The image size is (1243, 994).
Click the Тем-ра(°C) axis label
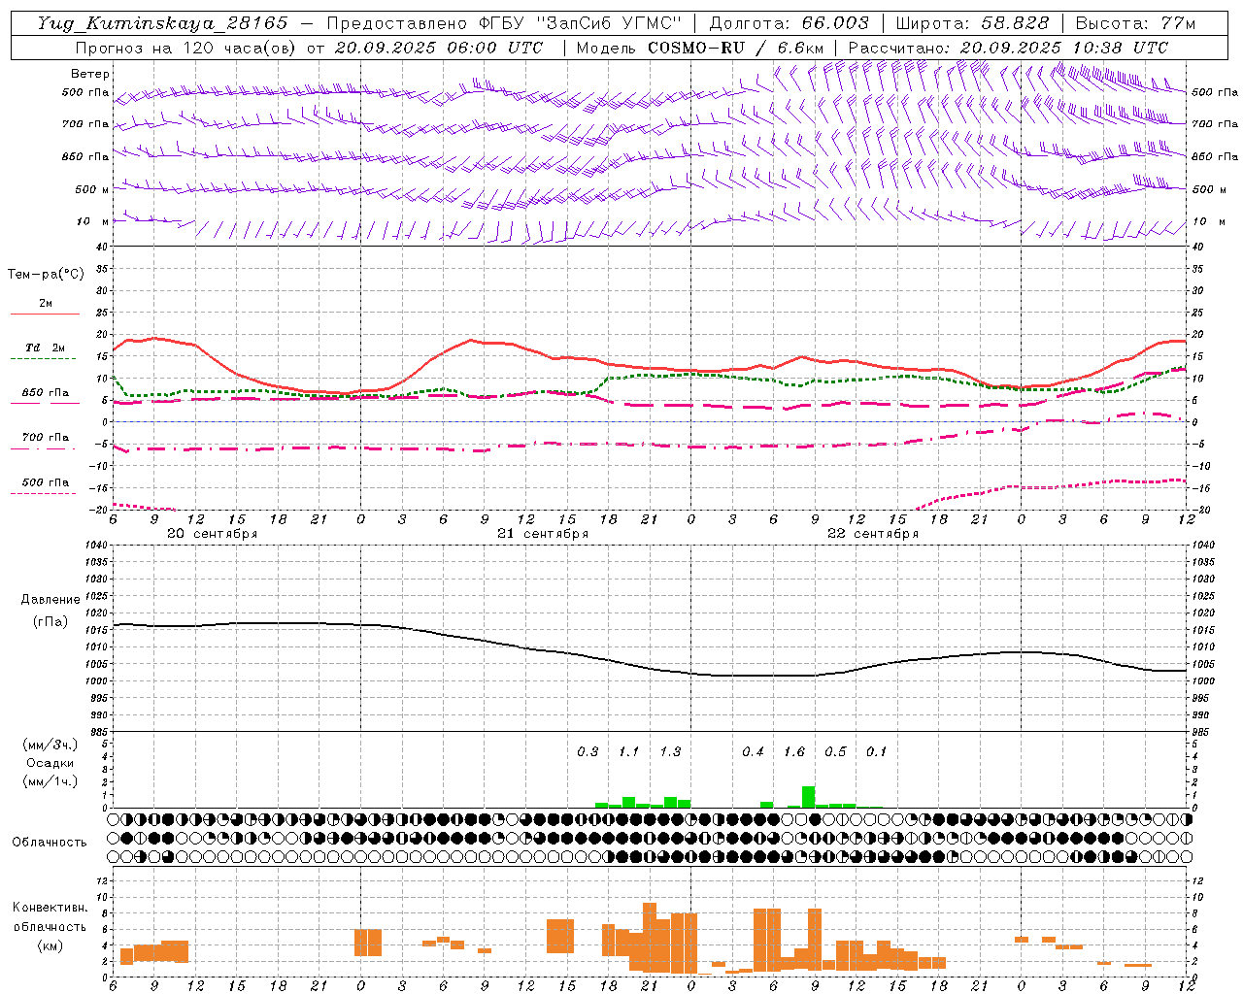pyautogui.click(x=46, y=274)
